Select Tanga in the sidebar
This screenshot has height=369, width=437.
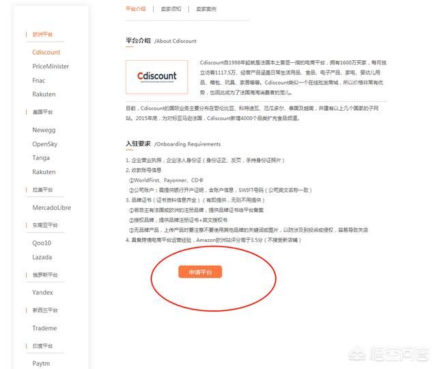[x=41, y=158]
